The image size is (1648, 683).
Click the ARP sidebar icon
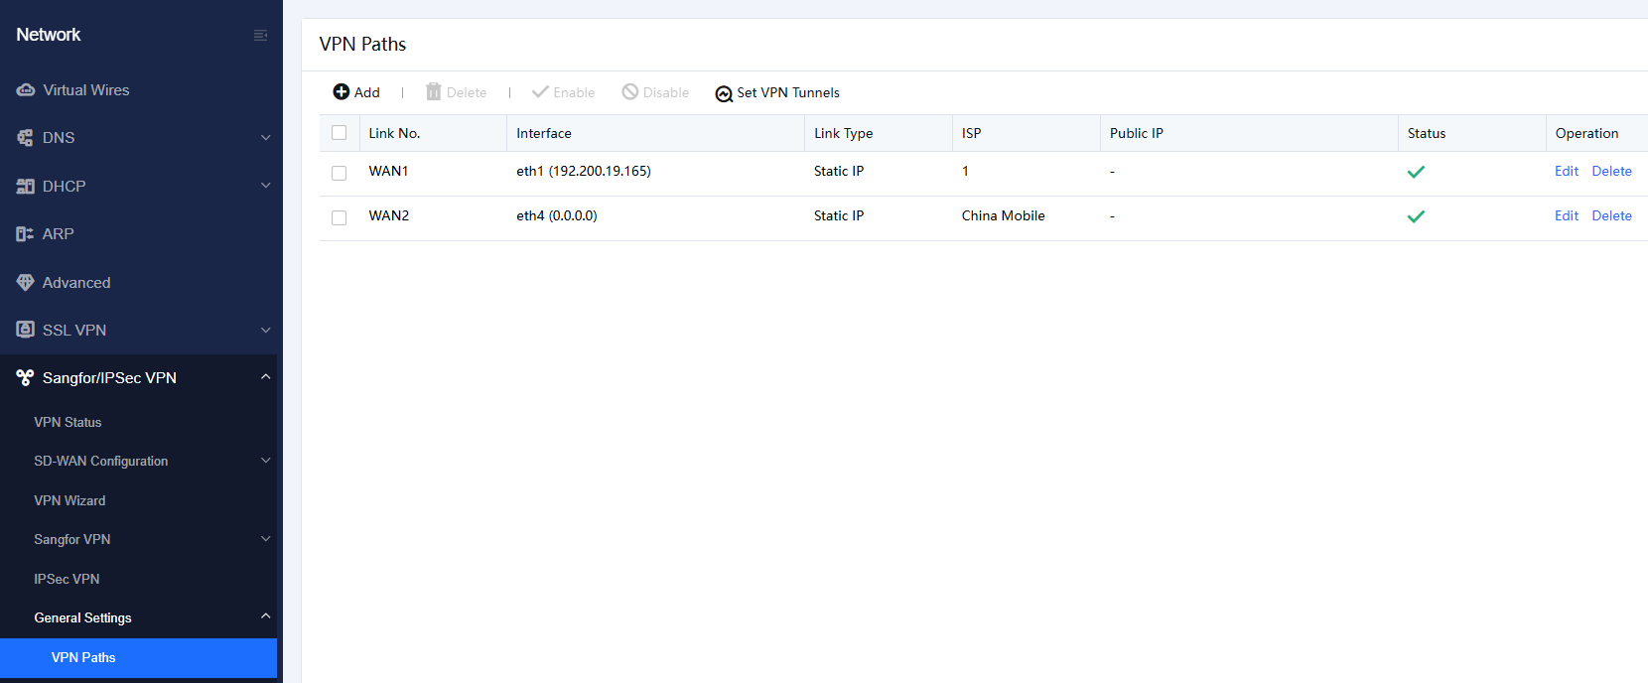pos(25,234)
